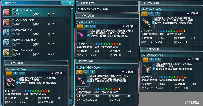Click the クラフトプロジオン weapon preview thumbnail

point(147,68)
